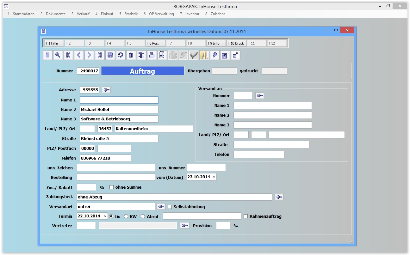Click the stacked documents copy icon
The image size is (410, 255).
[162, 55]
